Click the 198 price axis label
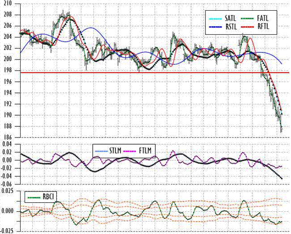 click(x=8, y=71)
